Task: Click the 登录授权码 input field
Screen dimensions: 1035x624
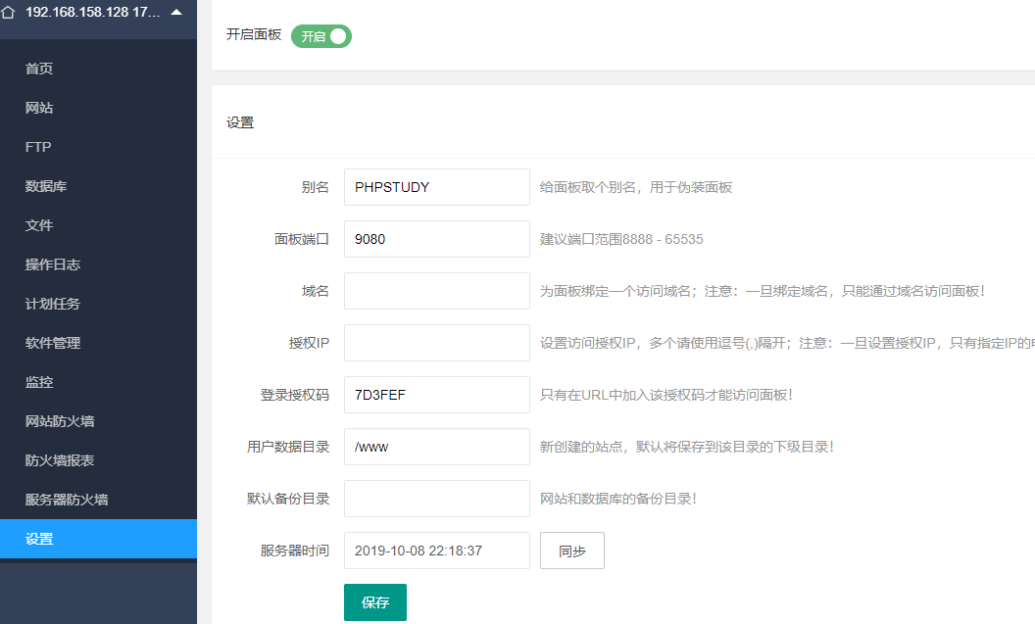Action: pyautogui.click(x=436, y=395)
